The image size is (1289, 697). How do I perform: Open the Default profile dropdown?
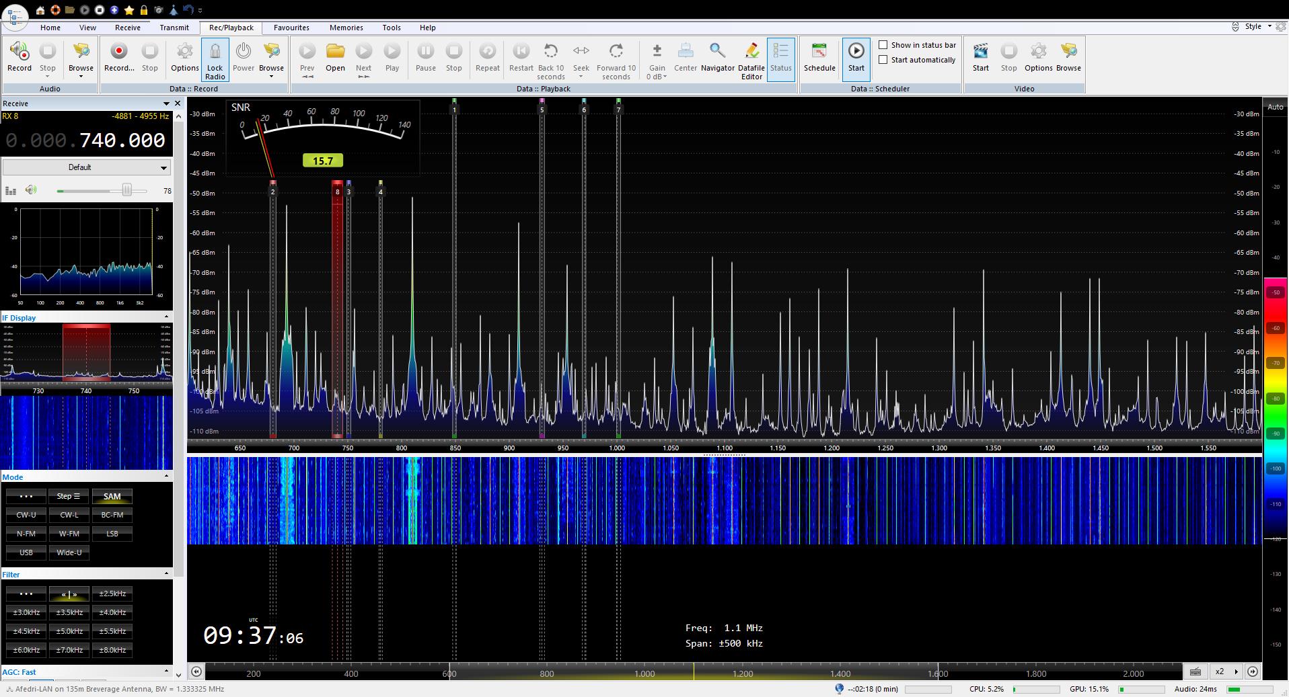pyautogui.click(x=86, y=167)
